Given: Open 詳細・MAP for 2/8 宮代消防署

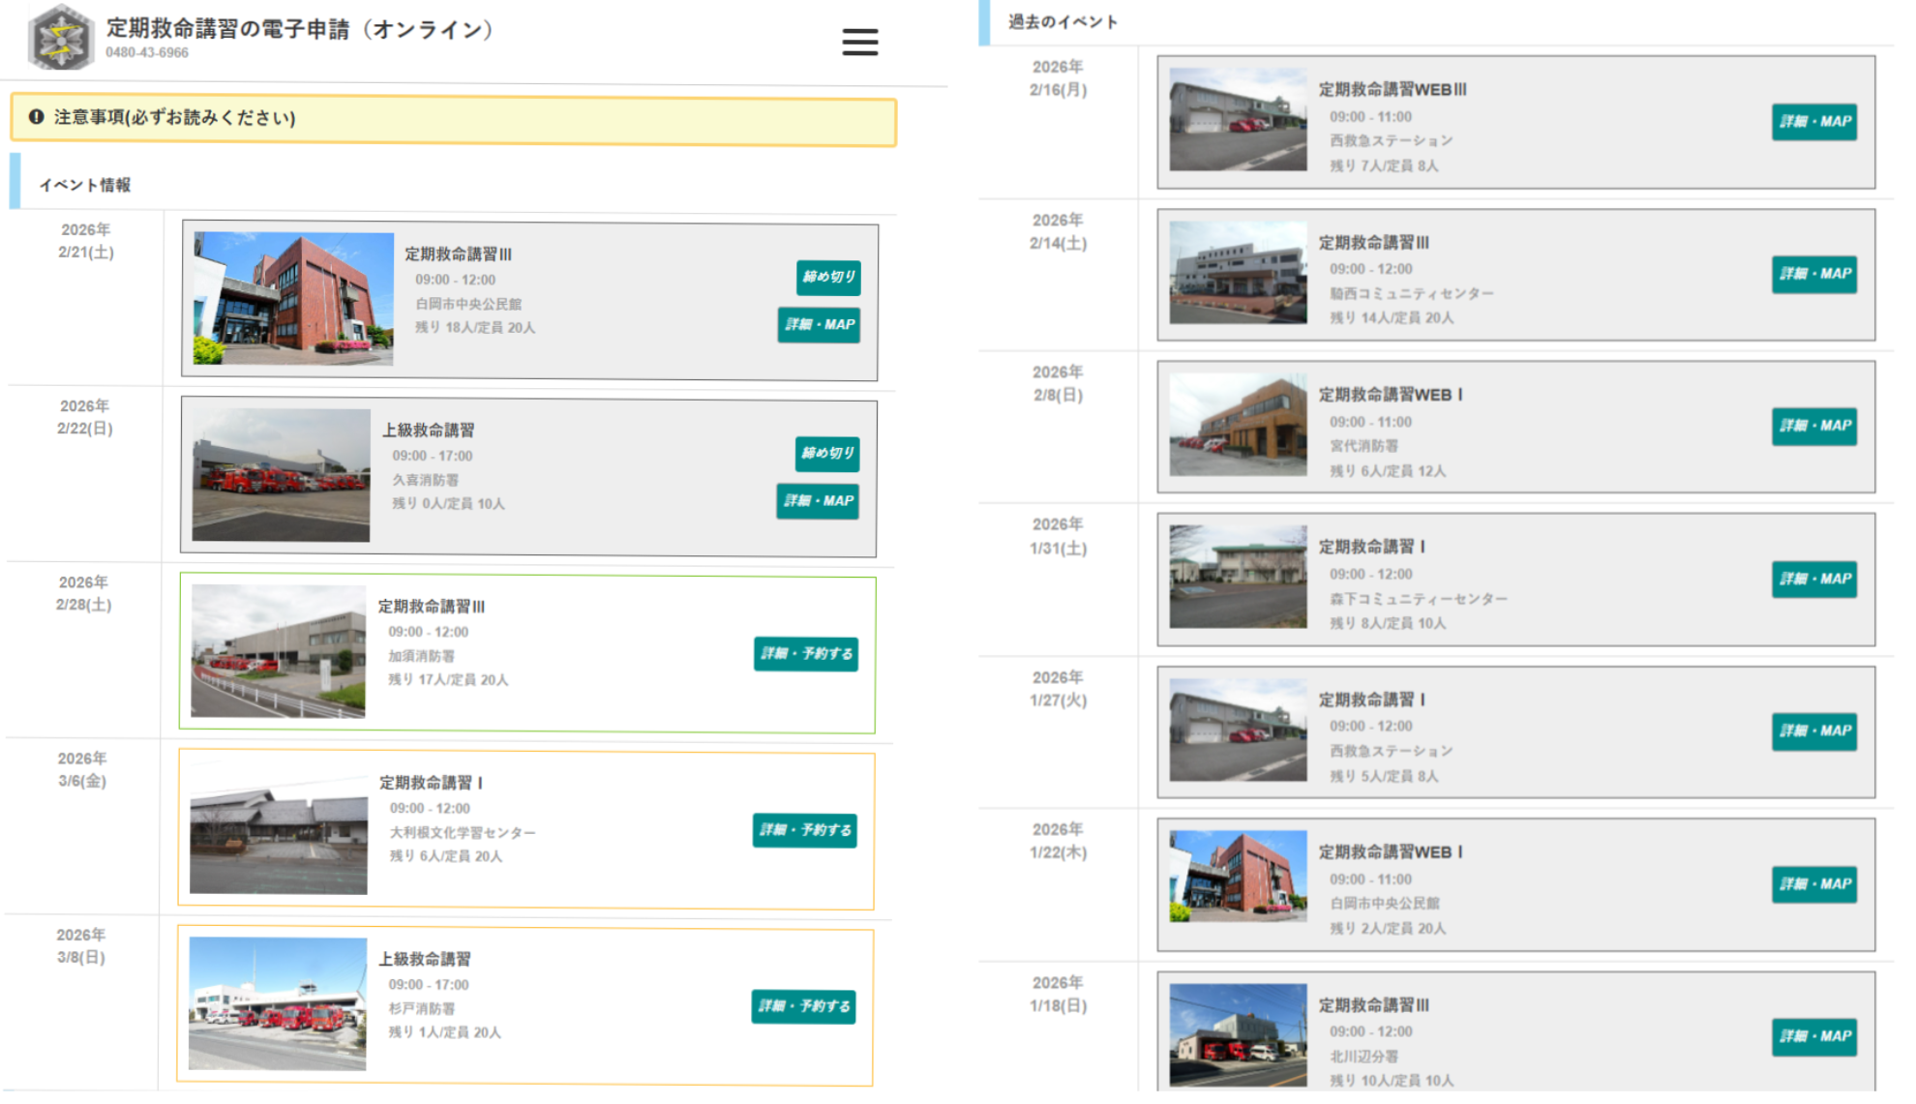Looking at the screenshot, I should (x=1814, y=427).
